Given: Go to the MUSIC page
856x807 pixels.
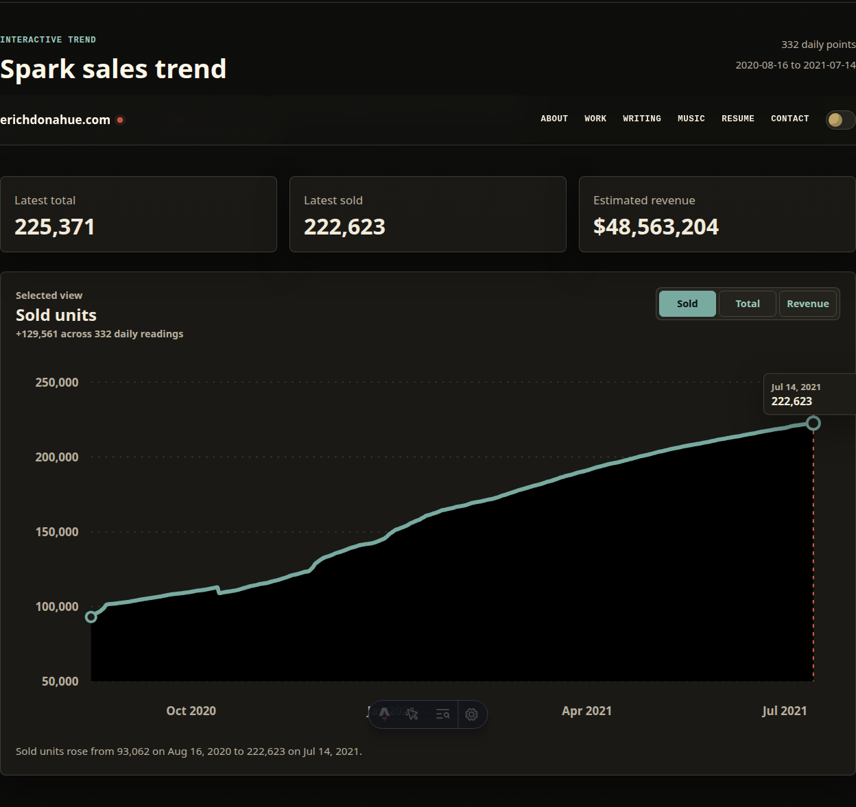Looking at the screenshot, I should [691, 119].
